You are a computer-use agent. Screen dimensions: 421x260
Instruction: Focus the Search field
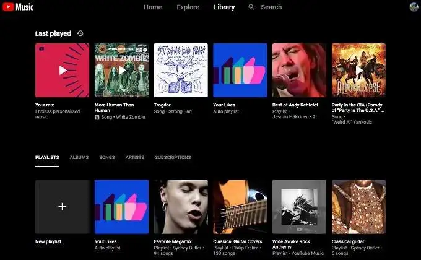tap(271, 7)
